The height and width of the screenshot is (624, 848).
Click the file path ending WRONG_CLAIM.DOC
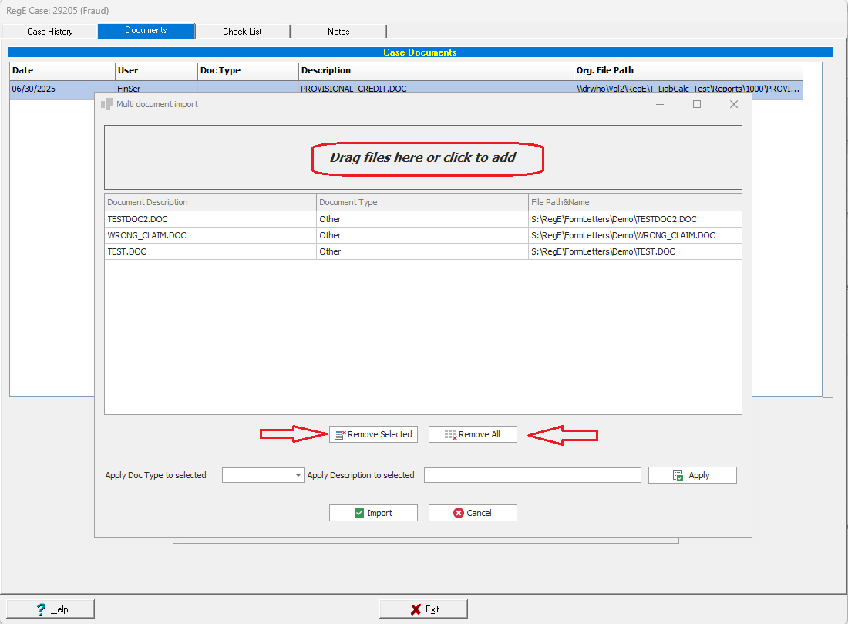click(635, 235)
